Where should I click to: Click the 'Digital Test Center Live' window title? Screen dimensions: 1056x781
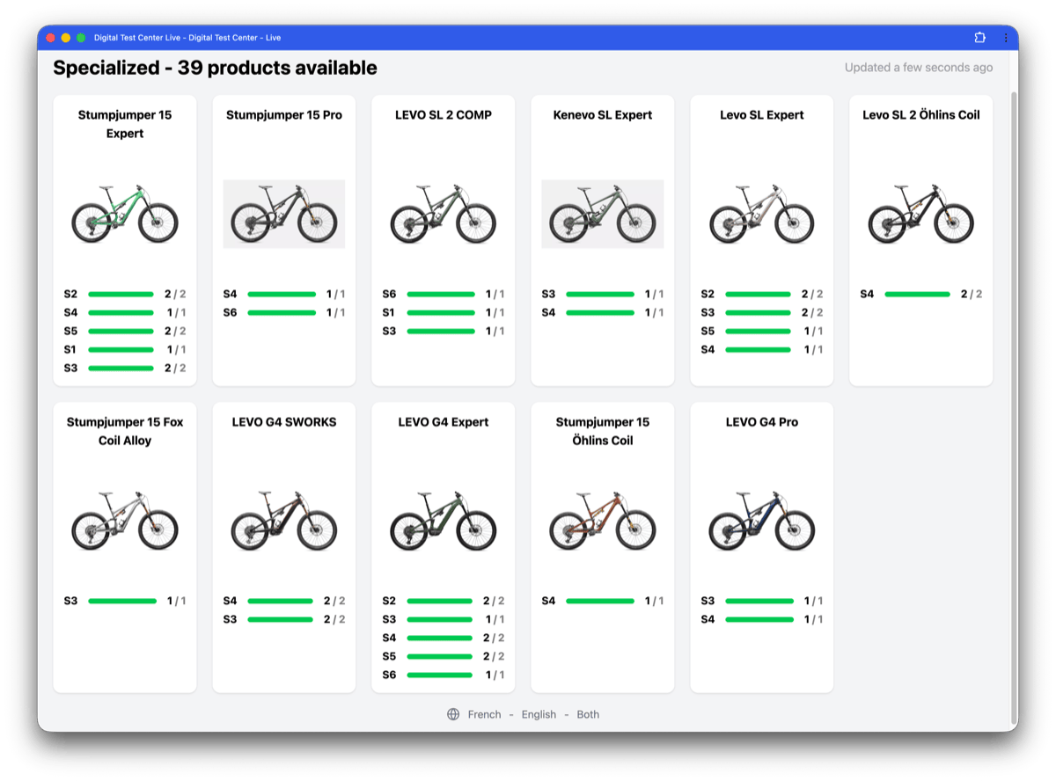pos(187,38)
